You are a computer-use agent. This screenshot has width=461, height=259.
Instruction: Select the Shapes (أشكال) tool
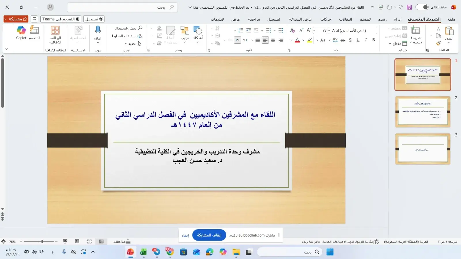198,33
